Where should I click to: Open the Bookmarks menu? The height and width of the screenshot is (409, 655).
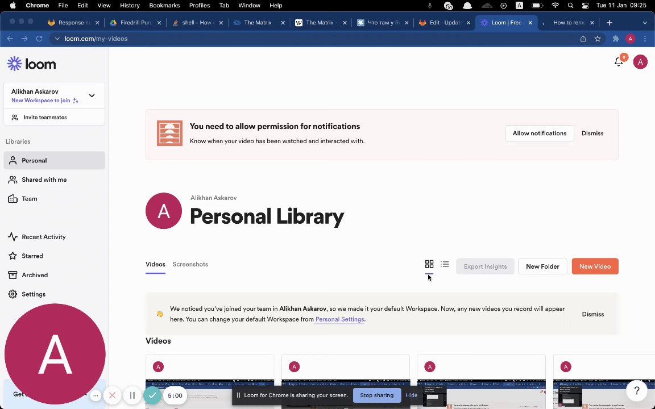(164, 6)
